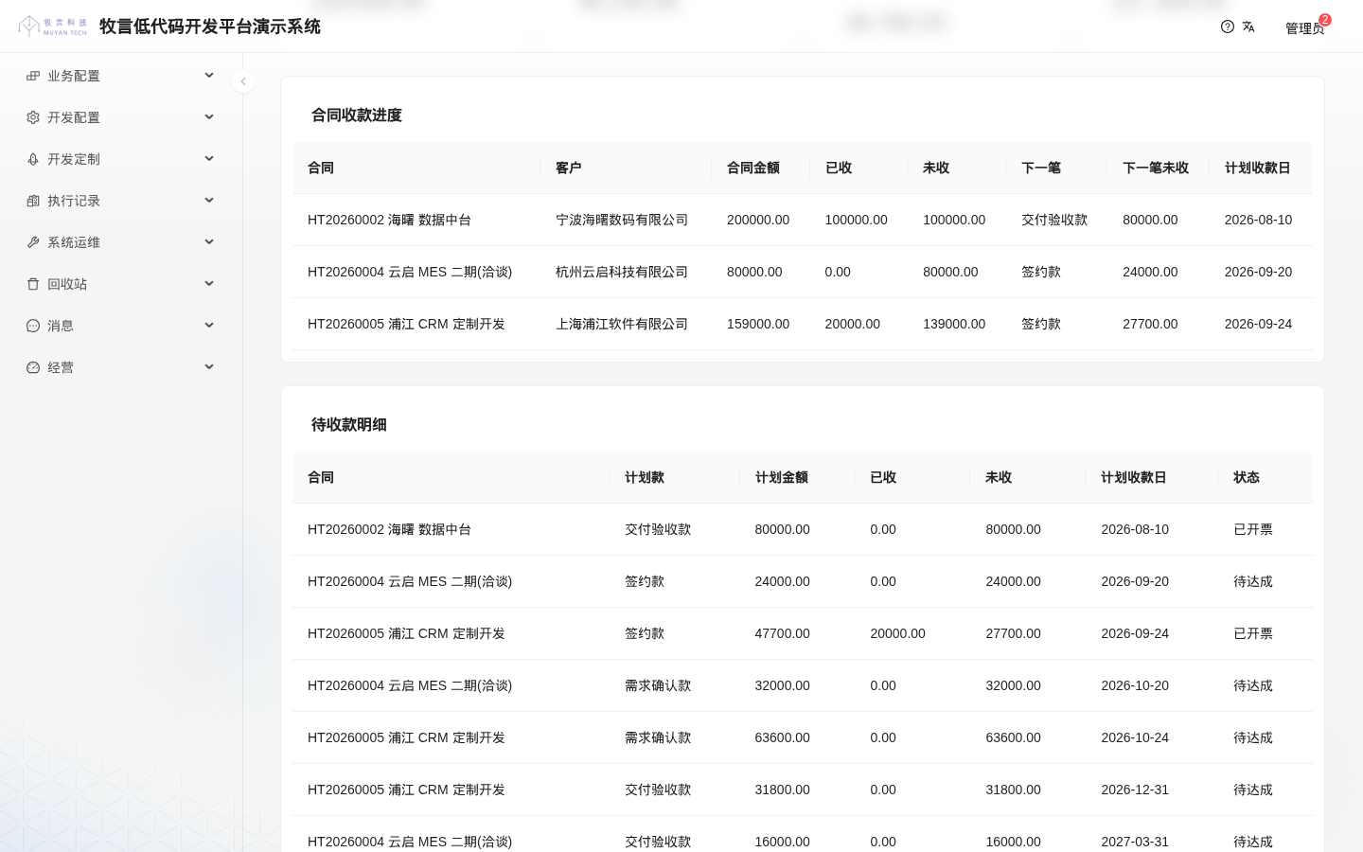Select the 系统运维 menu label
This screenshot has height=852, width=1363.
(74, 242)
